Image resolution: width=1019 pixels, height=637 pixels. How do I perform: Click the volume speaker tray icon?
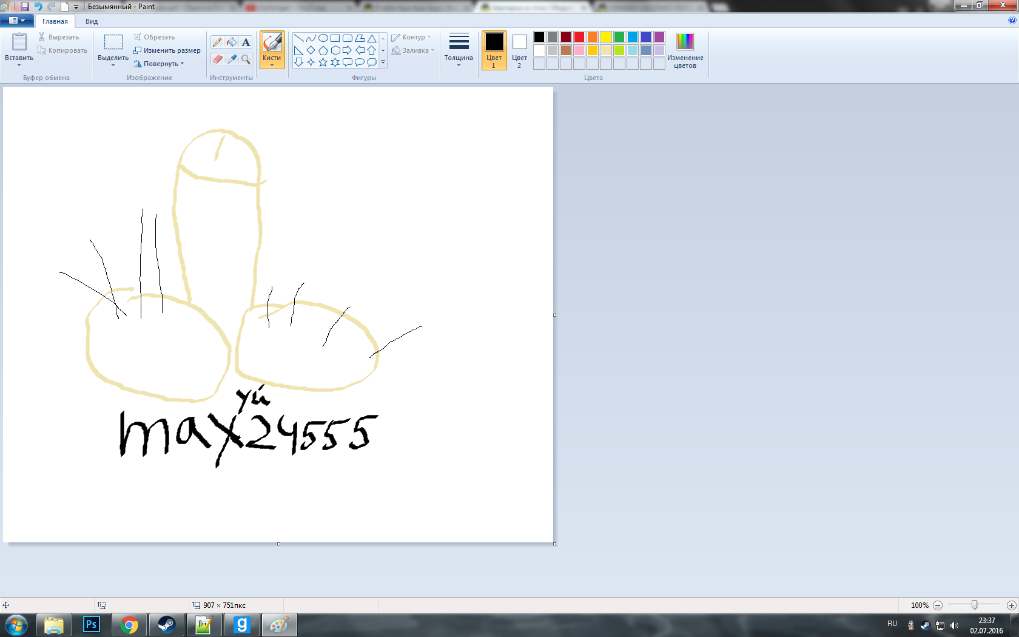click(954, 625)
